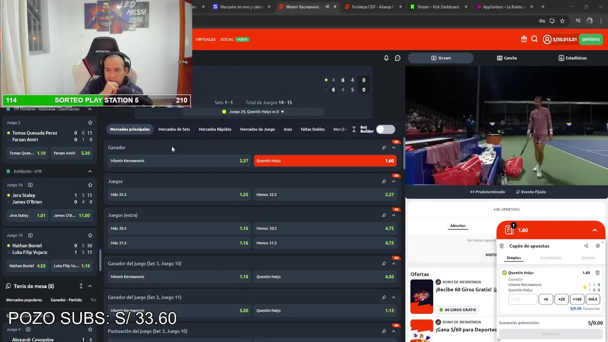
Task: Pin the Juegos market
Action: (384, 181)
